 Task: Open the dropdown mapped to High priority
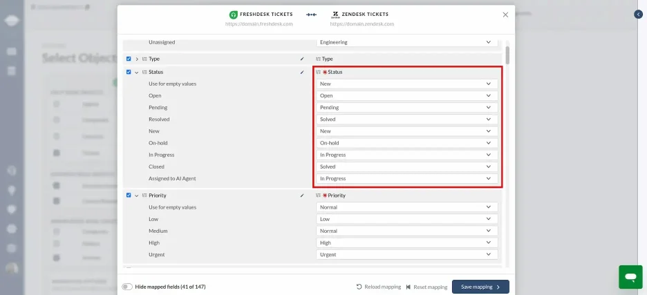[x=407, y=242]
